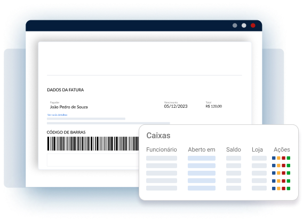Click the Saldo column header

tap(234, 149)
